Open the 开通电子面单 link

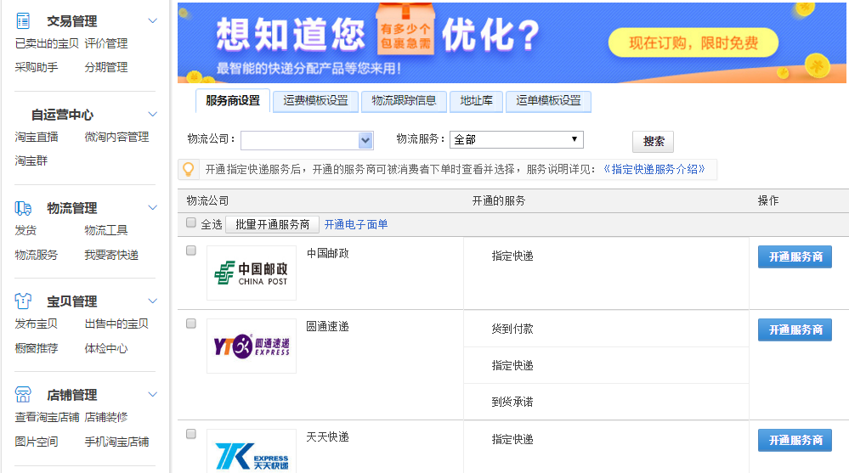(x=356, y=224)
